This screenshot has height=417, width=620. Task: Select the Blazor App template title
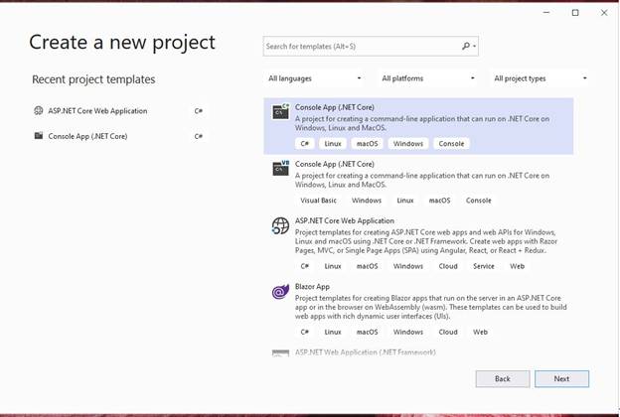(x=312, y=287)
